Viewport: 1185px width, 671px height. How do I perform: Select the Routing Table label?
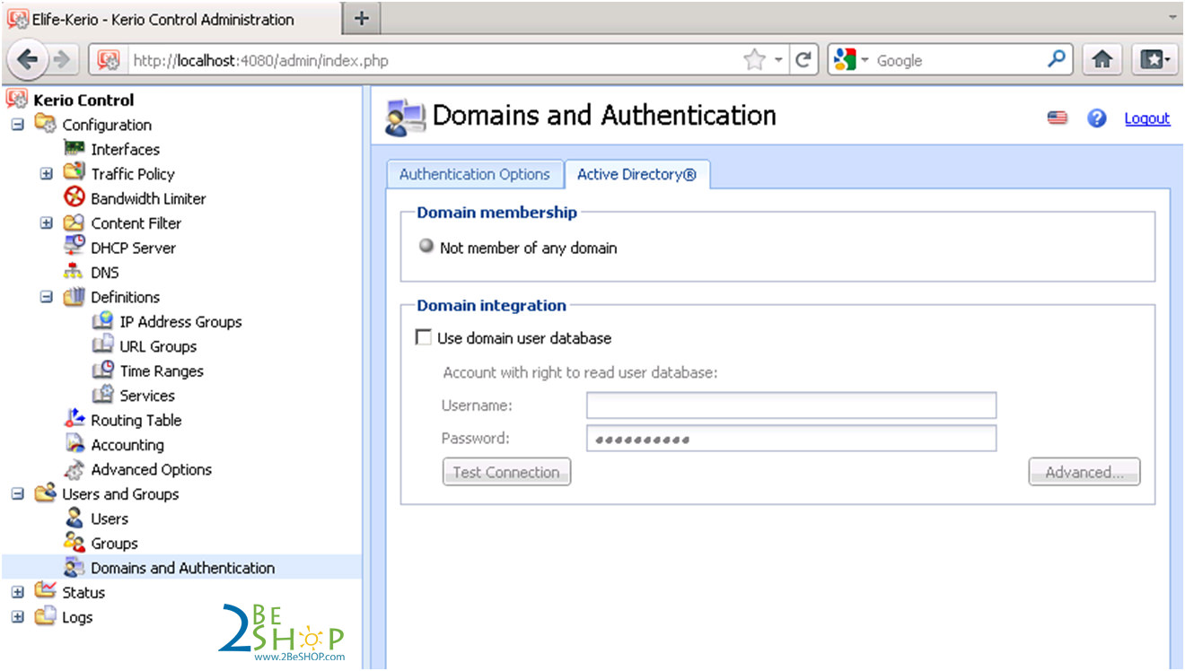tap(136, 420)
